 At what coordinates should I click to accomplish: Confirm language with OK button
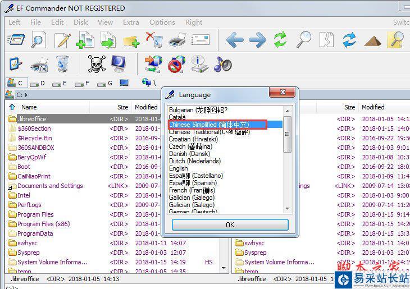point(230,224)
